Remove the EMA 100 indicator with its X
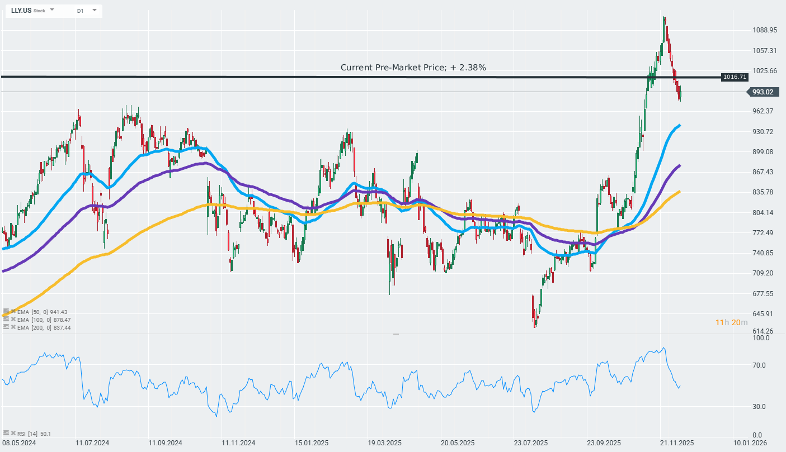The image size is (786, 452). coord(13,320)
